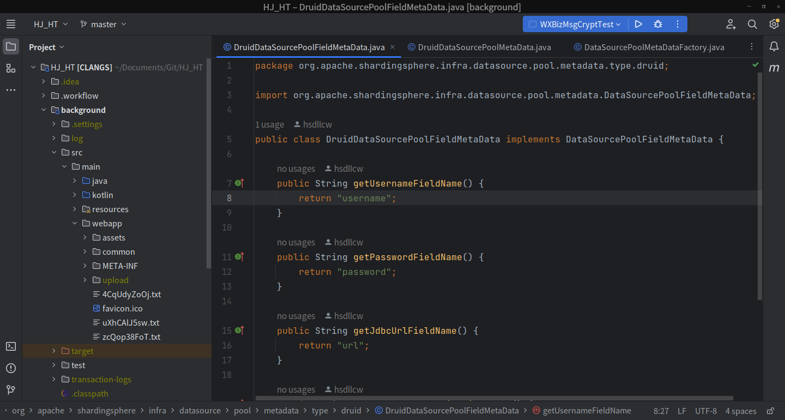This screenshot has height=420, width=785.
Task: Click editor horizontal scrollbar
Action: click(494, 399)
